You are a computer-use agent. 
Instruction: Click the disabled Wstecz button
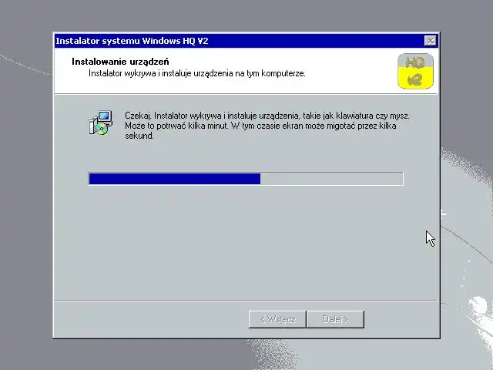277,319
